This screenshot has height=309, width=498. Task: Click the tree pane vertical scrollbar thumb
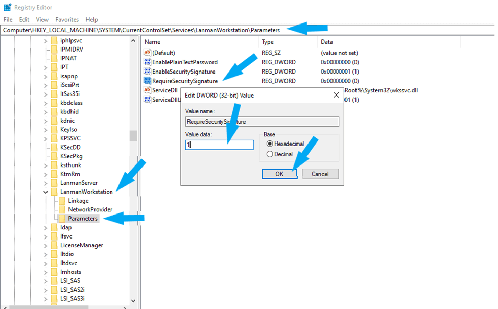click(x=133, y=136)
